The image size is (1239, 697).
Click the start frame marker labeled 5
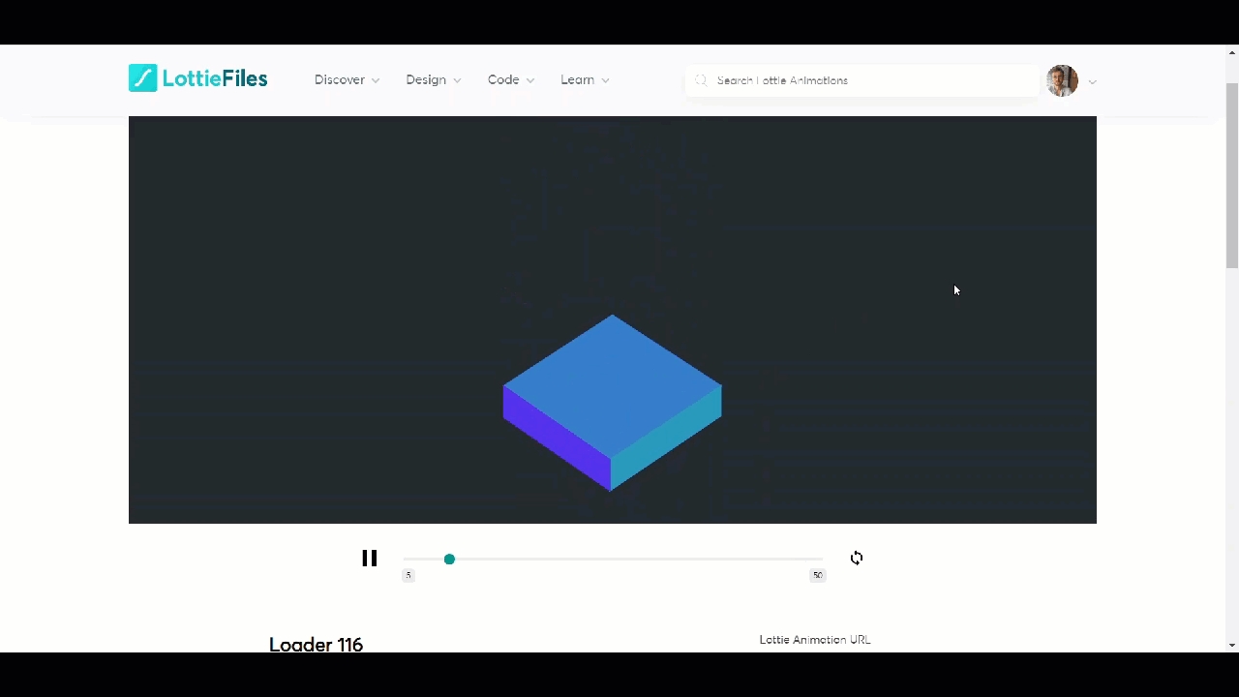pyautogui.click(x=408, y=576)
